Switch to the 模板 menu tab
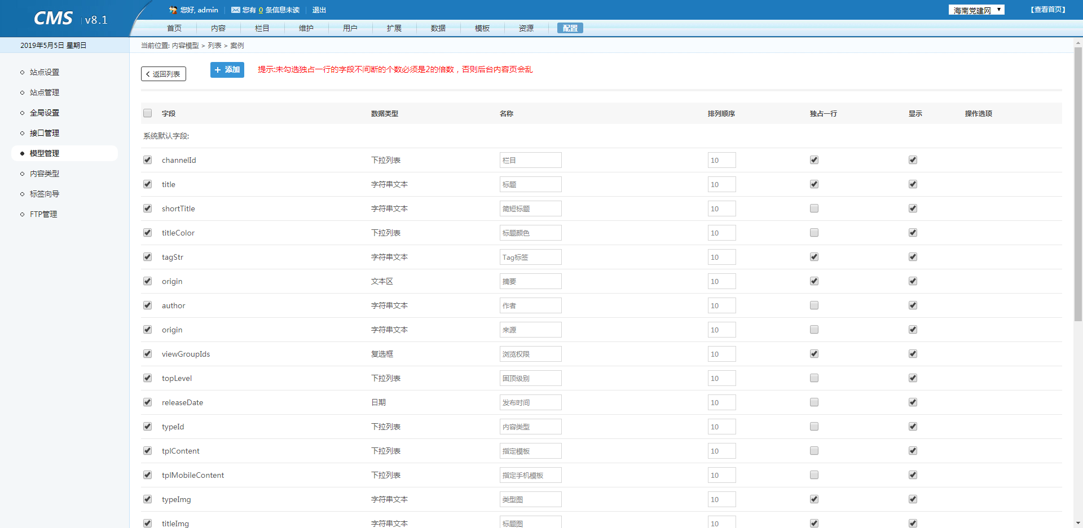This screenshot has height=528, width=1083. point(482,28)
